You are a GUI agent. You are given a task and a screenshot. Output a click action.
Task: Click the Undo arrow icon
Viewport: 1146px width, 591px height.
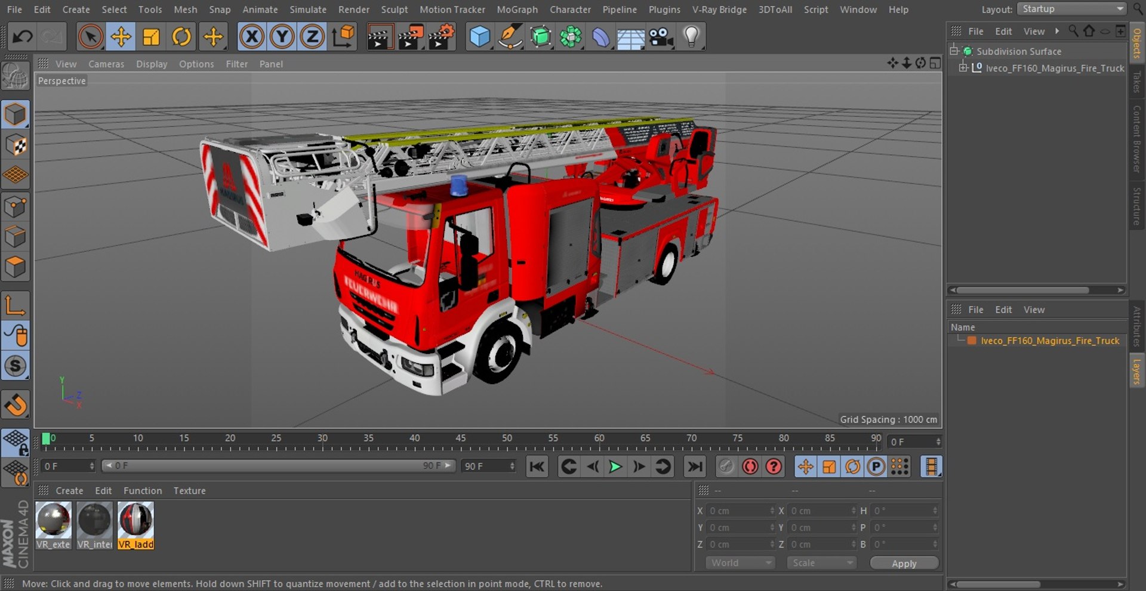23,37
